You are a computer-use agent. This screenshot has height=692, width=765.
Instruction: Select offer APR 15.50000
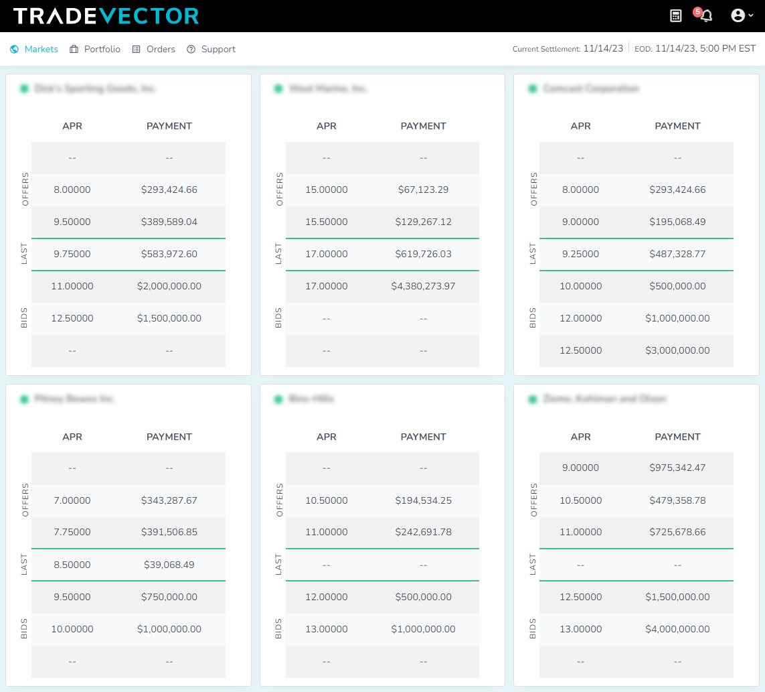tap(327, 222)
